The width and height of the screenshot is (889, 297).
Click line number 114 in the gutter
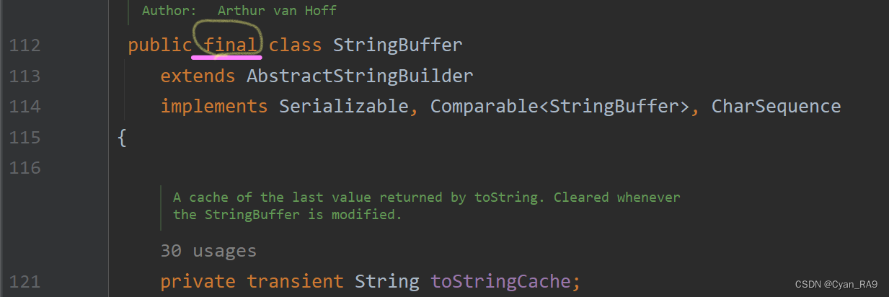(x=25, y=107)
